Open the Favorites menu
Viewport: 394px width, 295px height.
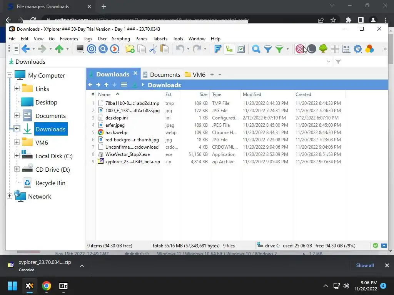[69, 39]
